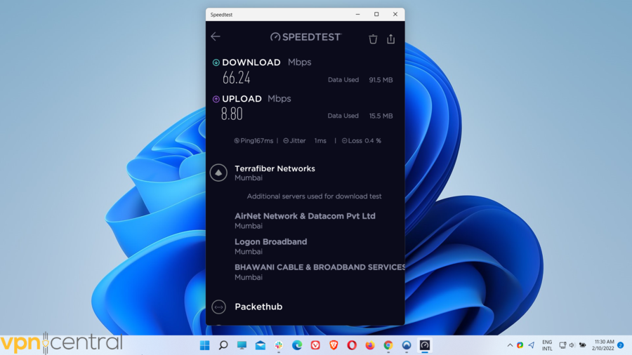
Task: Launch Microsoft Edge from taskbar
Action: point(297,345)
